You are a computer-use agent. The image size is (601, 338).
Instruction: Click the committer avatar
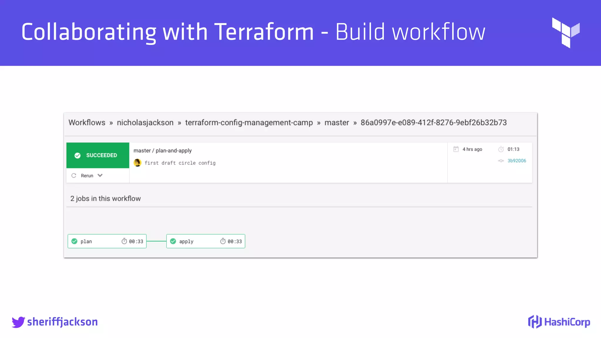[x=137, y=163]
